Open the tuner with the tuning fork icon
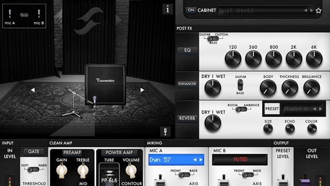Viewport: 330px width, 186px height. point(166,132)
